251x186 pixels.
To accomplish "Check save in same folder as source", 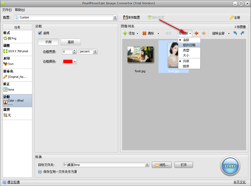I will [x=40, y=172].
